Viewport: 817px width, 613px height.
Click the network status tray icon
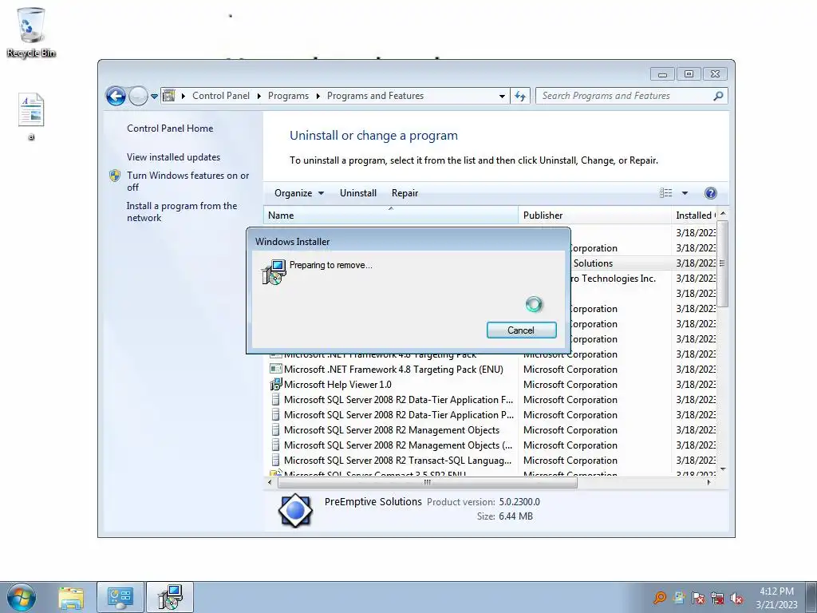[717, 598]
